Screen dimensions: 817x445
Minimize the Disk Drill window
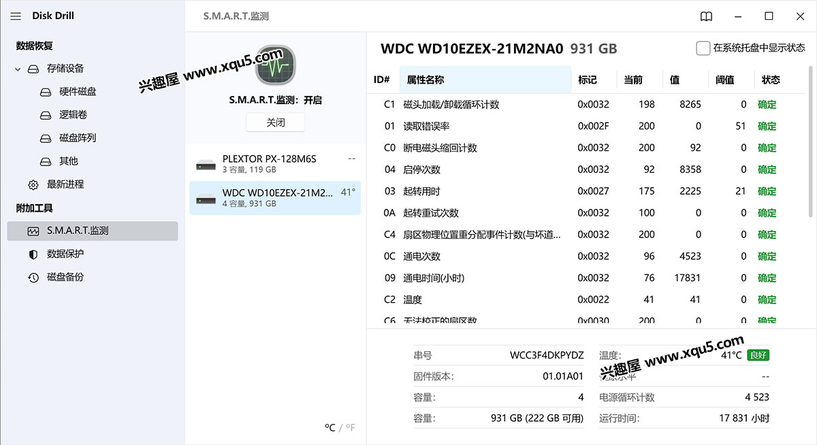point(738,16)
